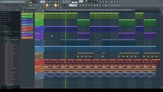Screen dimensions: 163x92
Task: Select the SNARE-01 pattern in picker
Action: point(27,19)
